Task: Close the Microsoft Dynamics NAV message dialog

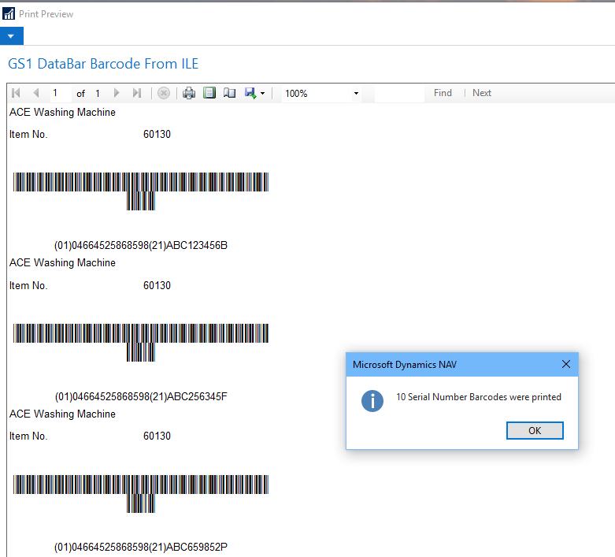Action: [x=565, y=364]
